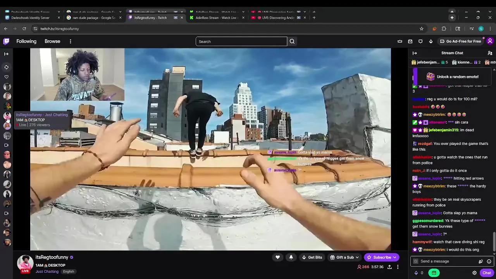Open the chat settings gear

474,273
